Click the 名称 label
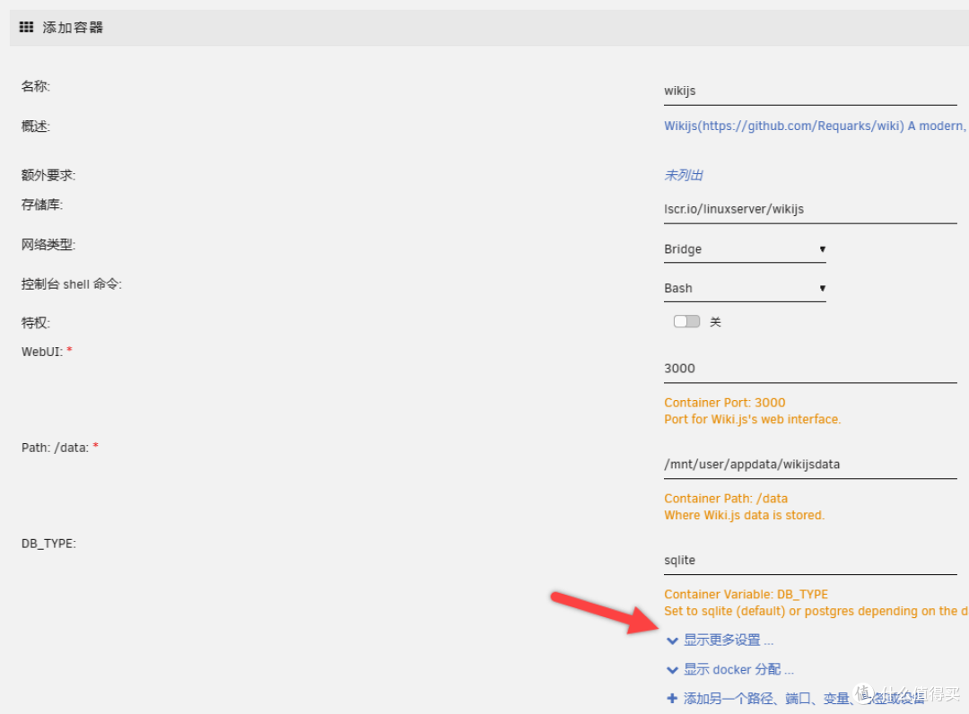This screenshot has height=714, width=969. (x=36, y=86)
